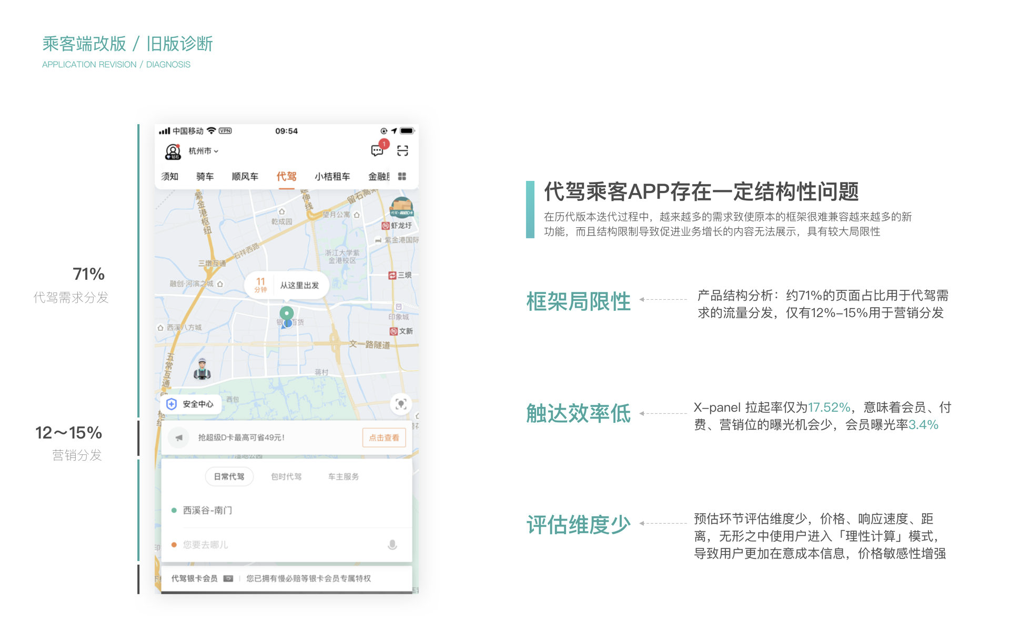Screen dimensions: 1010x631
Task: Click the recenter location icon on map
Action: 401,404
